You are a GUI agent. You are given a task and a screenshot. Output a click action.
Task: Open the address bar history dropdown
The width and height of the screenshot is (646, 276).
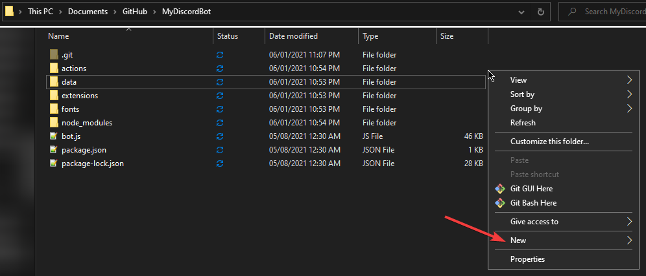coord(521,12)
